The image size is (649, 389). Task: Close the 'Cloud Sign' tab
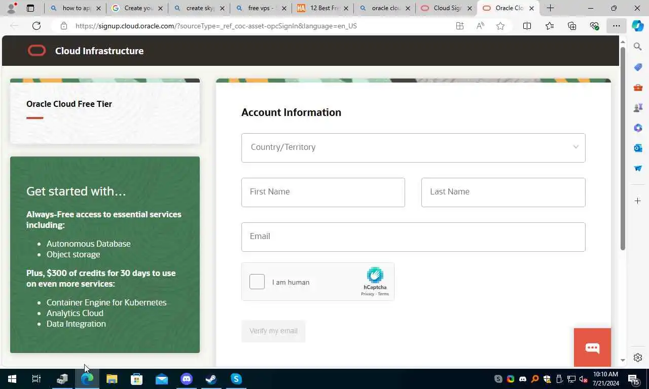470,8
